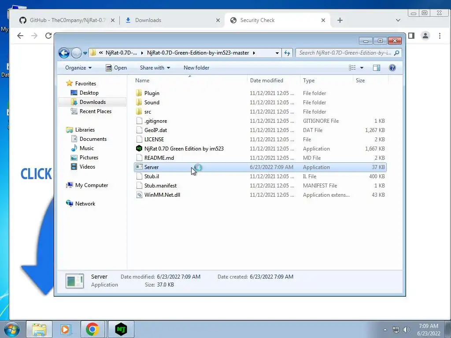
Task: Open a new Chrome tab
Action: (340, 20)
